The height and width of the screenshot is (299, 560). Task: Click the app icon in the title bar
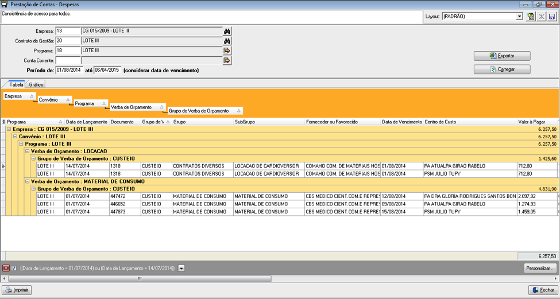5,5
